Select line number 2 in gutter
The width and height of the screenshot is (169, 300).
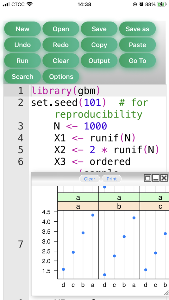click(21, 103)
